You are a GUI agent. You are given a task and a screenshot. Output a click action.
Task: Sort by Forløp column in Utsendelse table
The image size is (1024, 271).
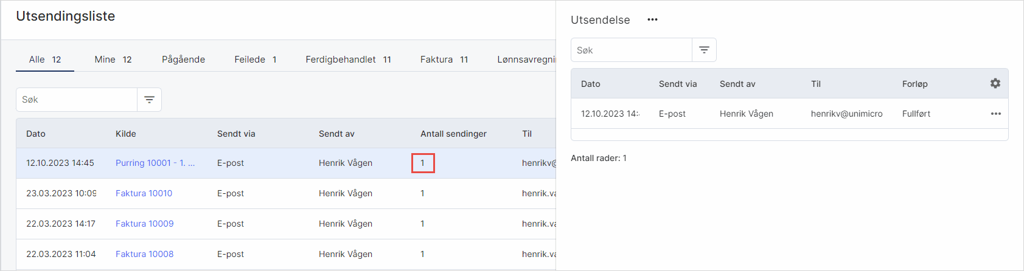click(914, 84)
